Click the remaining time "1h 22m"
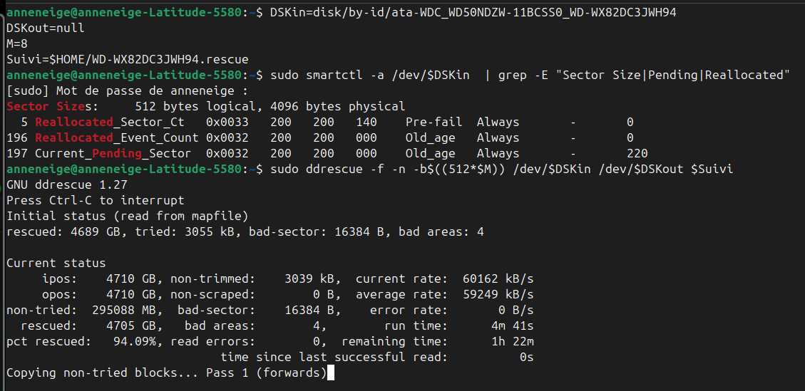This screenshot has height=391, width=805. [x=513, y=341]
